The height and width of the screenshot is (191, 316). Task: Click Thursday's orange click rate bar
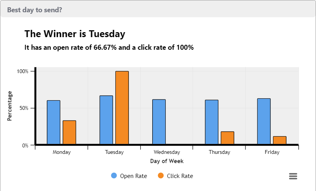tap(227, 138)
